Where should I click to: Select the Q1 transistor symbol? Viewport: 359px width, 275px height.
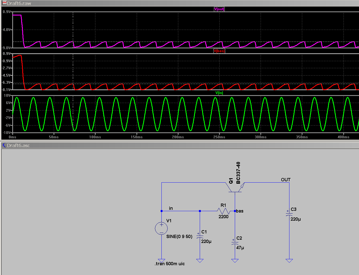click(x=235, y=188)
